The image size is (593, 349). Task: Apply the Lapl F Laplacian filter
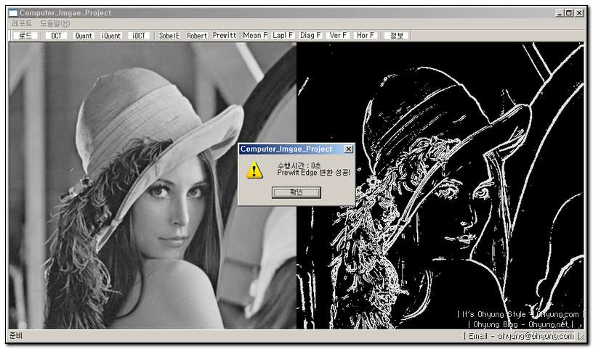pyautogui.click(x=283, y=35)
